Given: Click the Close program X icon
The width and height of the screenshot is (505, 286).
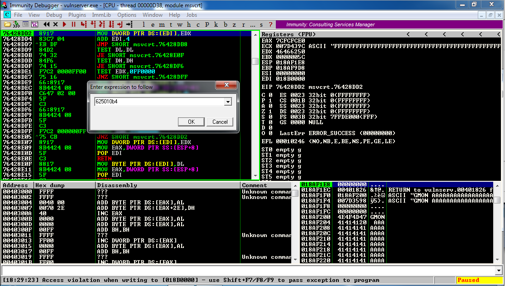Looking at the screenshot, I should coord(56,24).
